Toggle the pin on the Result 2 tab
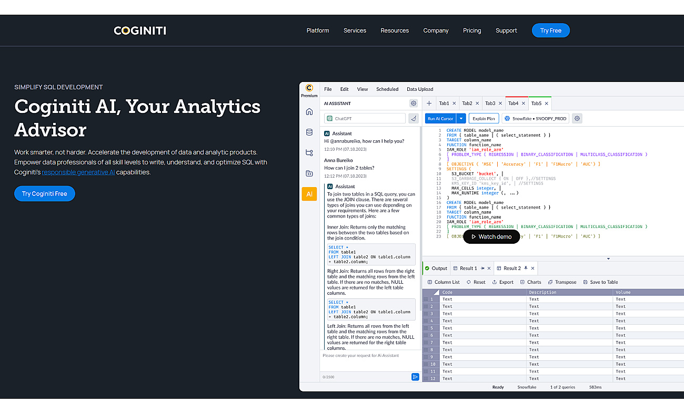 pos(526,268)
